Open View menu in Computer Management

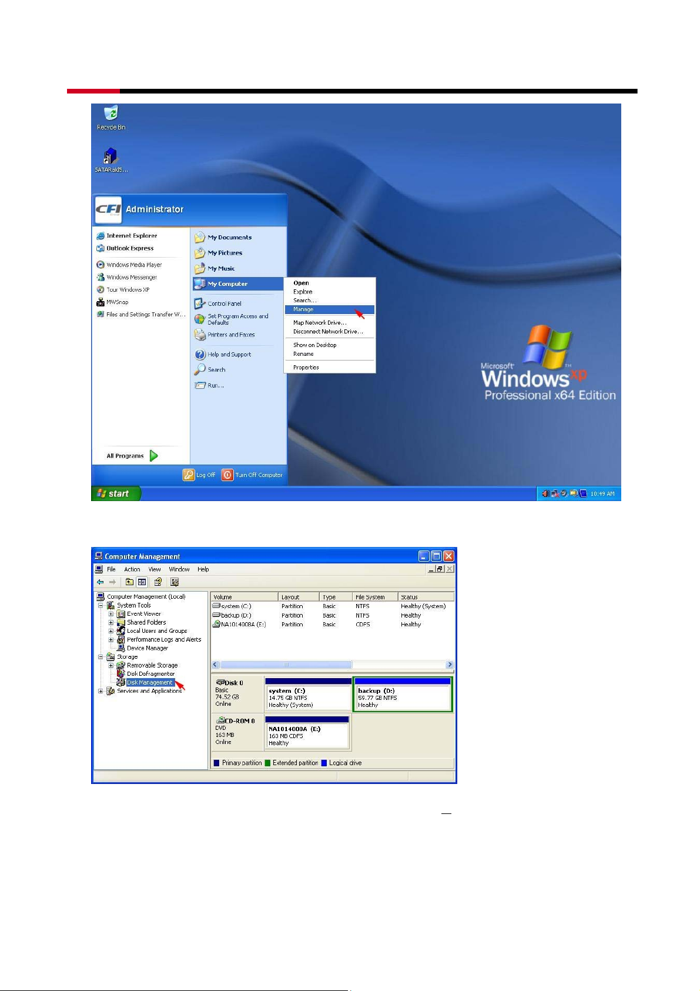[x=155, y=569]
